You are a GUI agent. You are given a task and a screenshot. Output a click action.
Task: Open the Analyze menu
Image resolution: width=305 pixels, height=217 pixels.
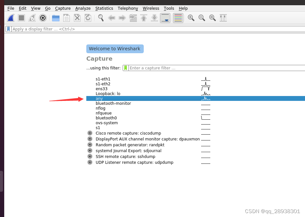point(83,8)
